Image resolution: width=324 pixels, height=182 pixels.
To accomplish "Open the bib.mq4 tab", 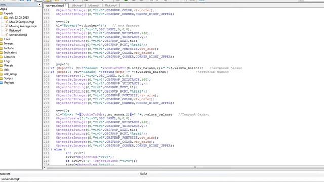I will click(x=77, y=5).
